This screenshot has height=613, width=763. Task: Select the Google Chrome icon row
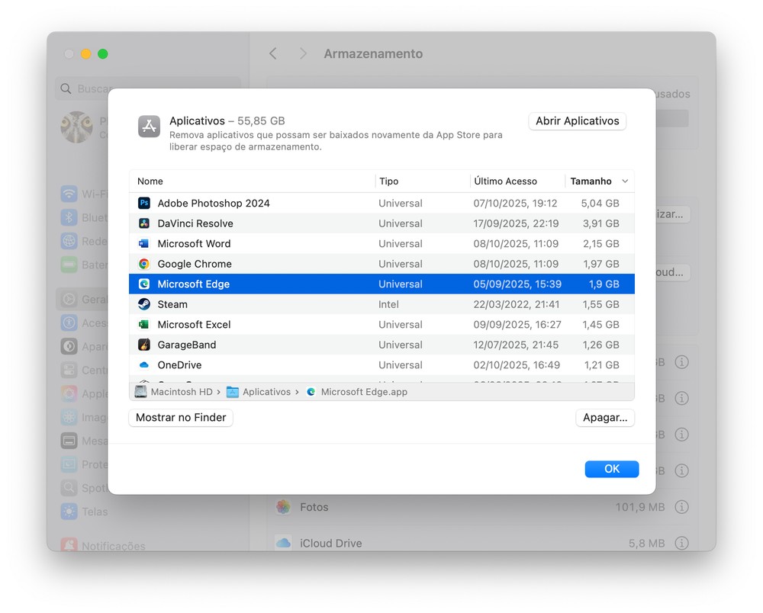[143, 264]
